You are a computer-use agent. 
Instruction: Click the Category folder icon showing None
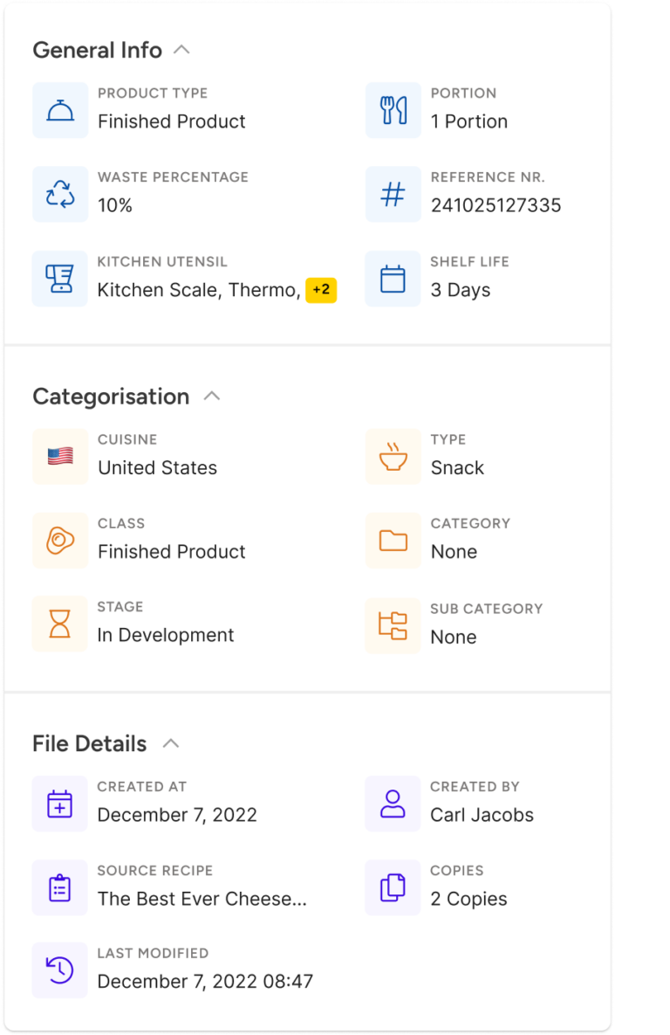(x=393, y=539)
